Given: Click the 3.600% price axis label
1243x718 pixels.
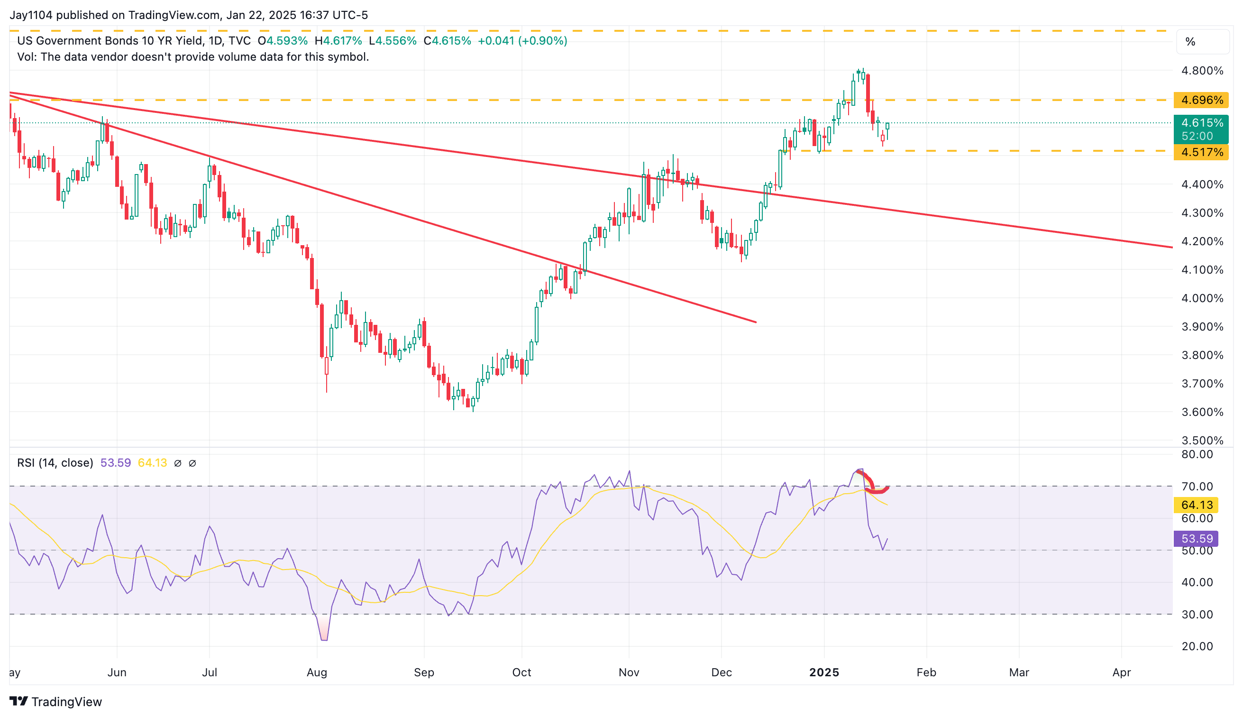Looking at the screenshot, I should 1202,412.
